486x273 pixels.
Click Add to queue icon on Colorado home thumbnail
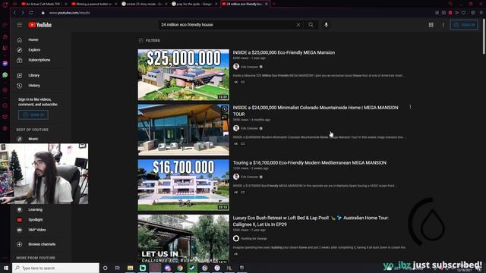point(225,118)
